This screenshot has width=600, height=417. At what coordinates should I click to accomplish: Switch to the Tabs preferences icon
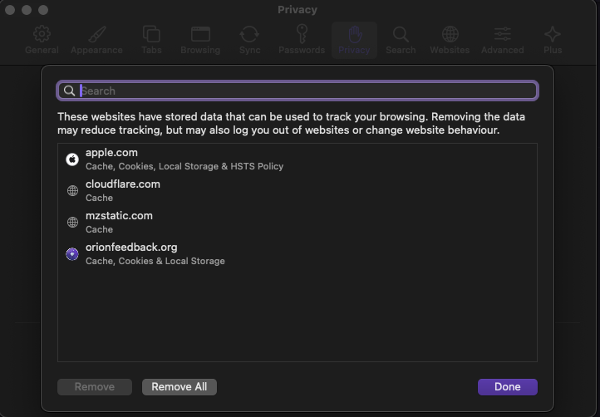(151, 39)
